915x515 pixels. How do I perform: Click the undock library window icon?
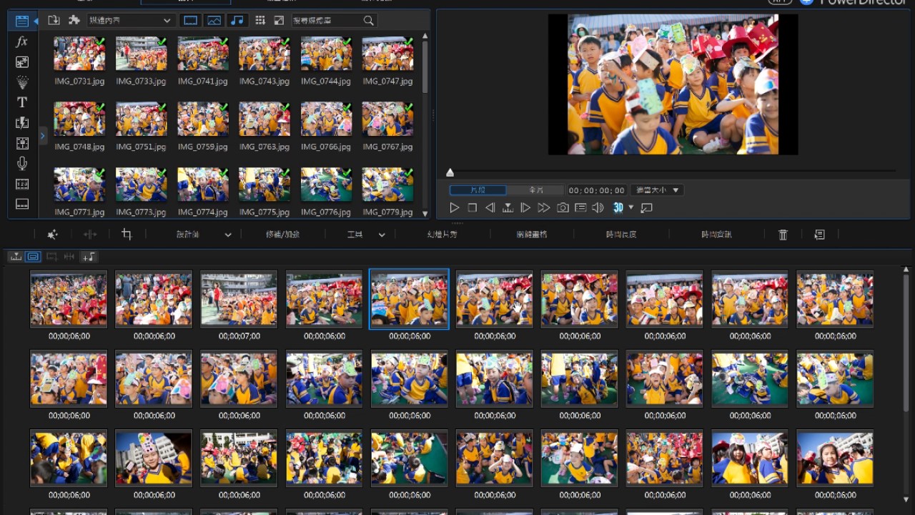[279, 20]
